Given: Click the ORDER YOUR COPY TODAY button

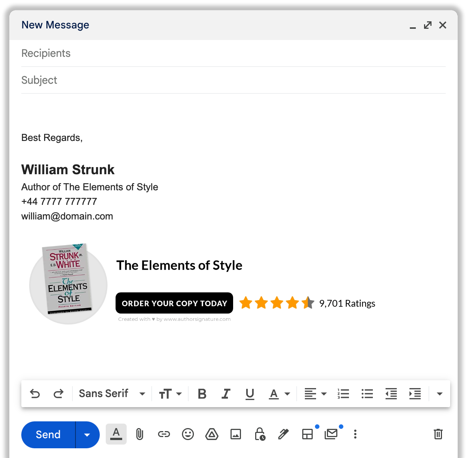Looking at the screenshot, I should point(174,303).
